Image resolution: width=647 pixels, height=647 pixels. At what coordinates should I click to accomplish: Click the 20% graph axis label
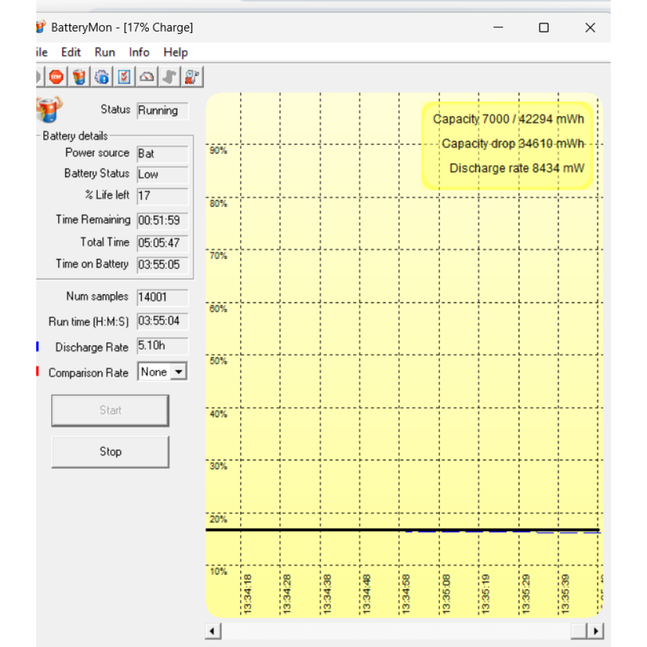[x=218, y=520]
